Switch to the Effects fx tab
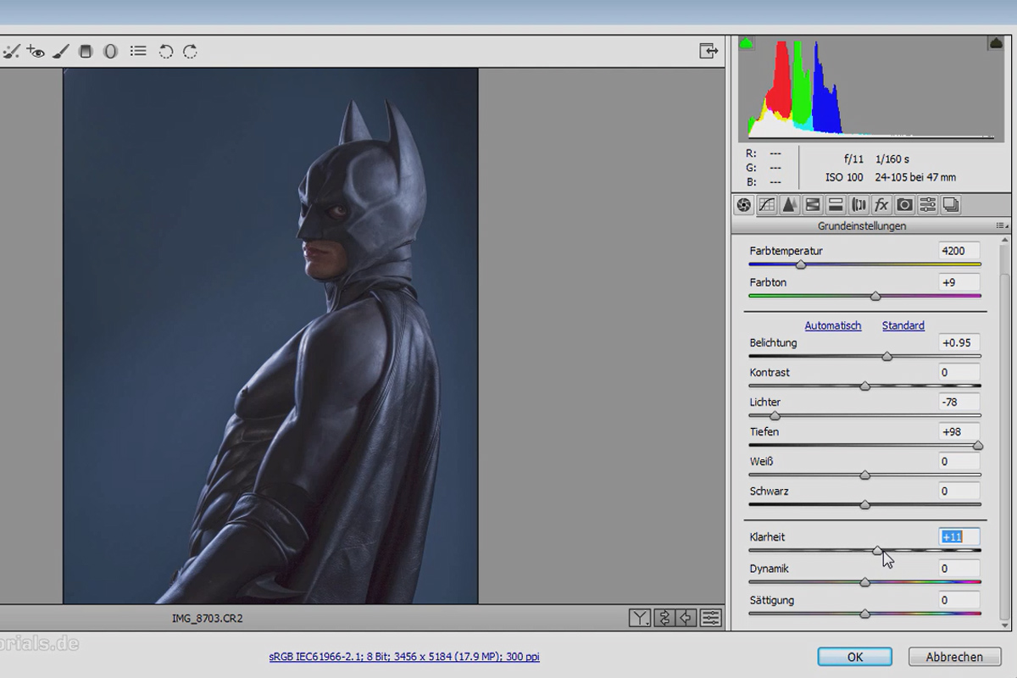Image resolution: width=1017 pixels, height=678 pixels. click(x=881, y=204)
